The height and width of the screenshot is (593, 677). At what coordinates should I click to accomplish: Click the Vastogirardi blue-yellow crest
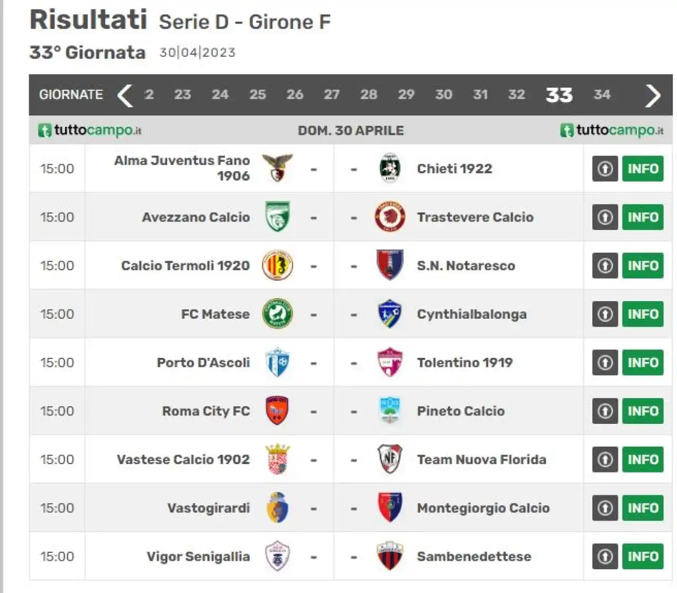click(278, 508)
